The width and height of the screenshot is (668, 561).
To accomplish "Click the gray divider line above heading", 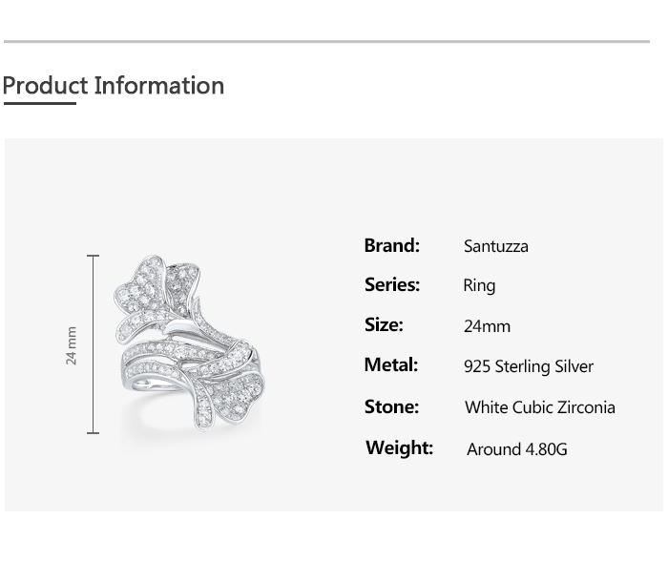I will [325, 42].
